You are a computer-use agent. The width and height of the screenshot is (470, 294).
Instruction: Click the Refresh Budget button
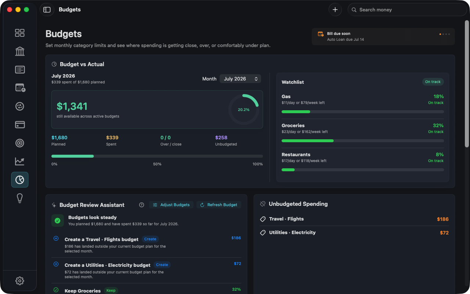point(218,205)
